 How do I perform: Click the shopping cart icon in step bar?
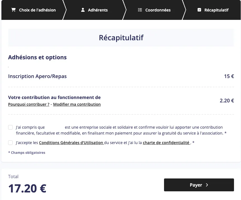pyautogui.click(x=13, y=10)
